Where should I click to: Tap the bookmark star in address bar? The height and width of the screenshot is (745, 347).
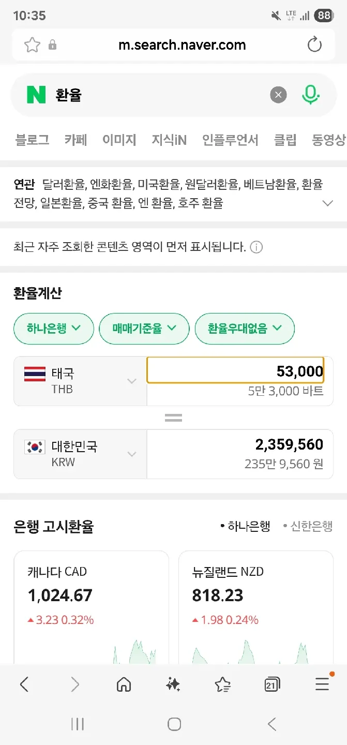click(x=32, y=45)
